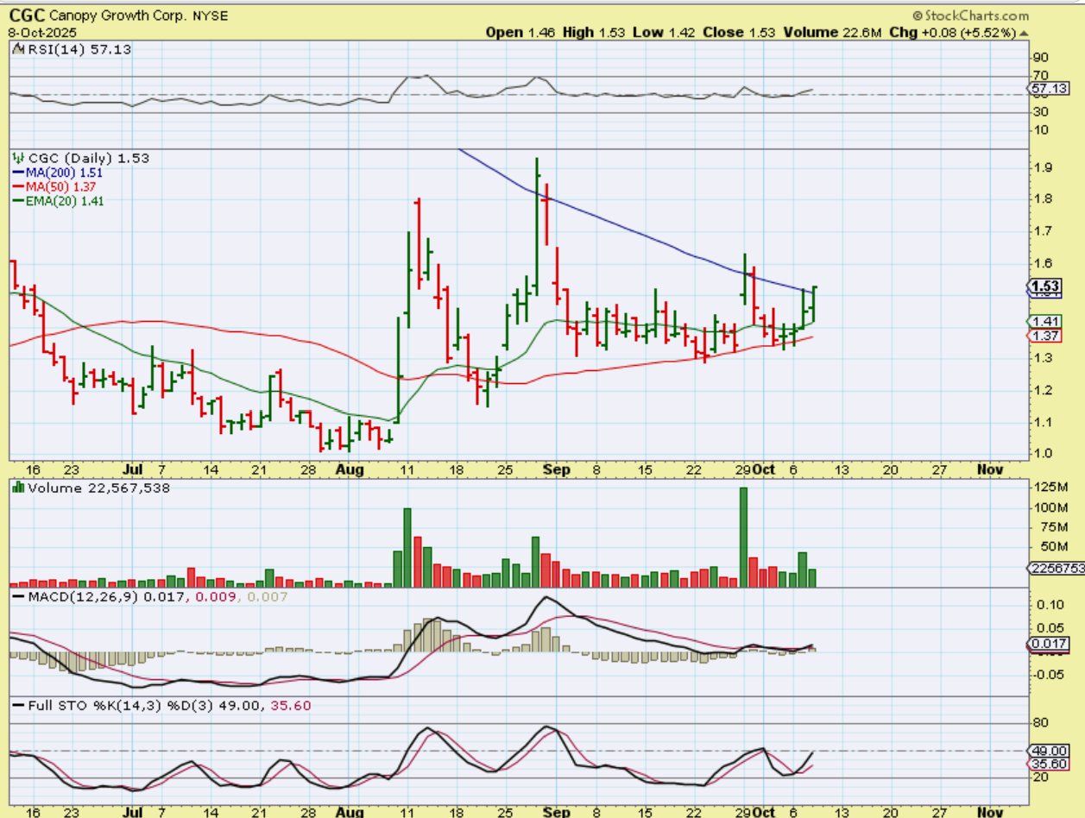
Task: Click the up triangle after the change percent
Action: click(x=1025, y=33)
